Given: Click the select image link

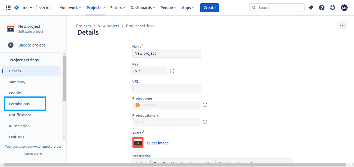Looking at the screenshot, I should coord(158,143).
